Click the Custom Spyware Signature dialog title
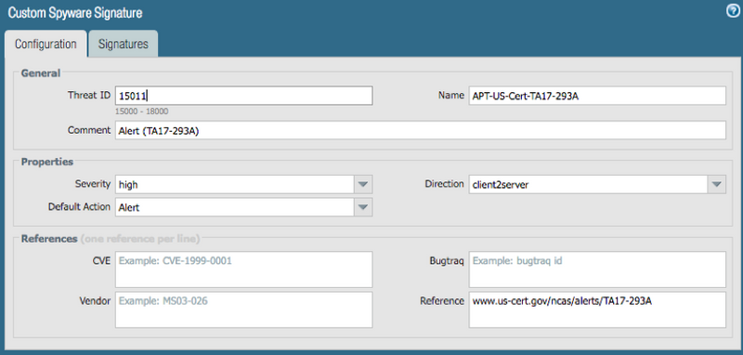 click(75, 13)
